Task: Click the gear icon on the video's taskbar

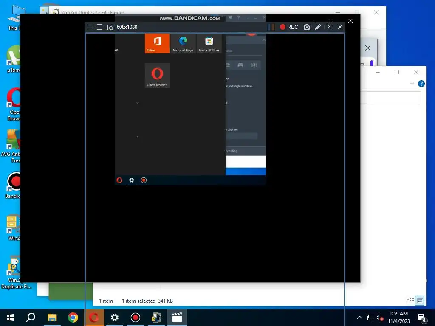Action: click(132, 180)
